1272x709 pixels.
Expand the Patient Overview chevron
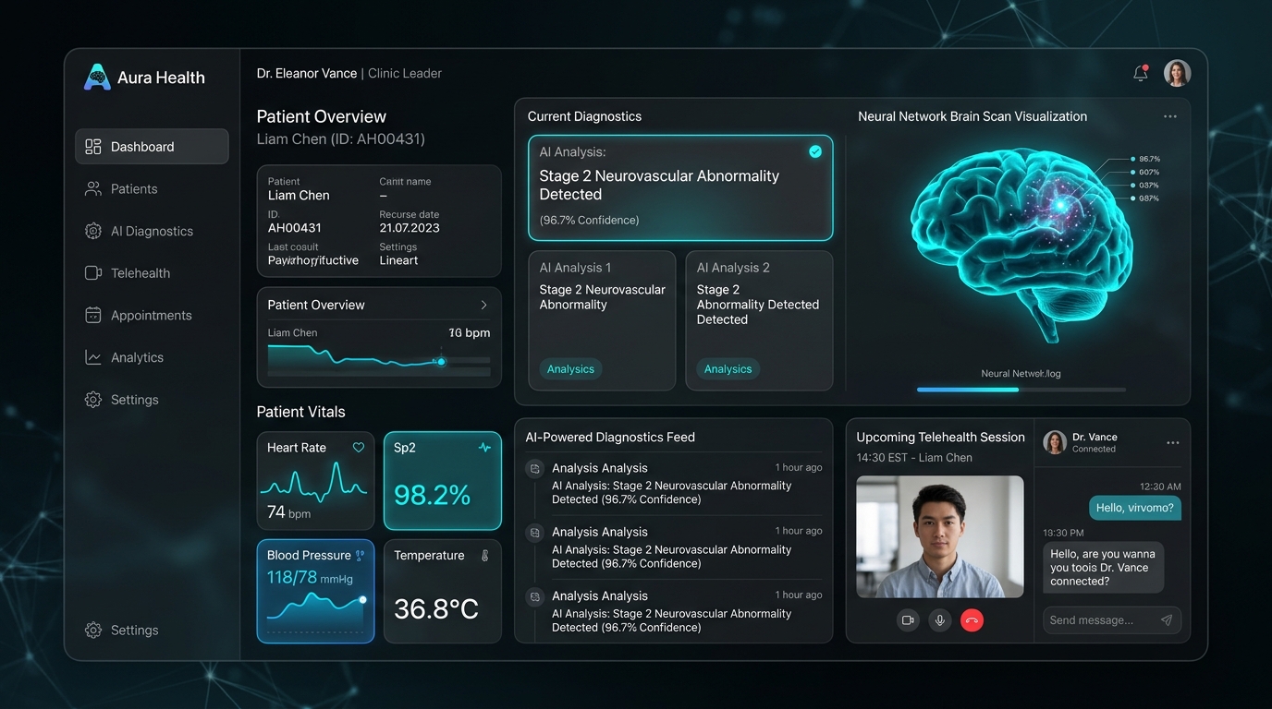tap(483, 305)
